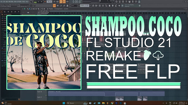Open the content library download icon
The width and height of the screenshot is (188, 105).
(x=139, y=2)
